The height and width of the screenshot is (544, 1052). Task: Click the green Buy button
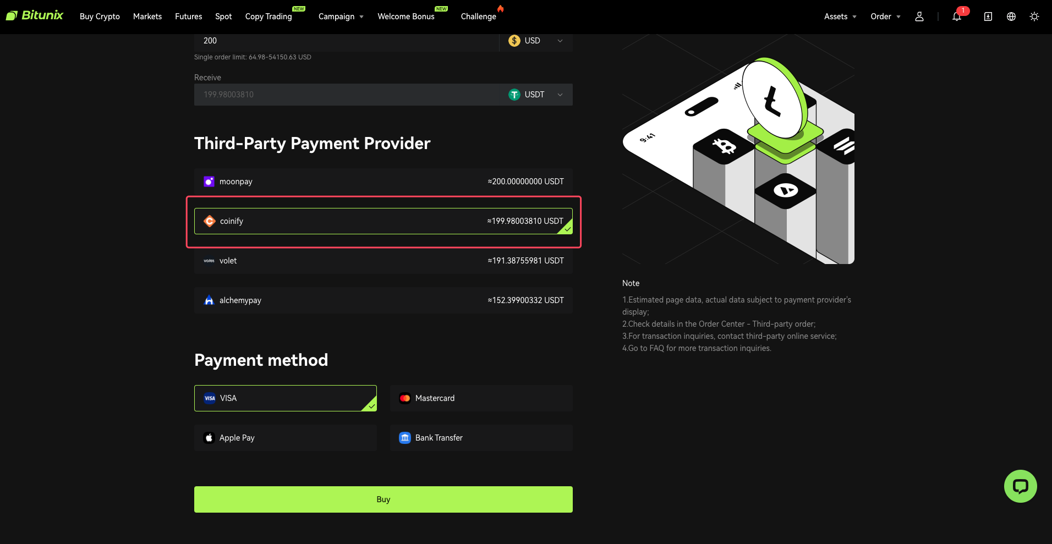(383, 499)
